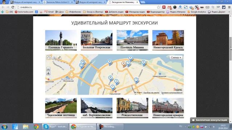232x130 pixels.
Task: Open the наб. Верхневолжская photo card
Action: click(x=97, y=108)
